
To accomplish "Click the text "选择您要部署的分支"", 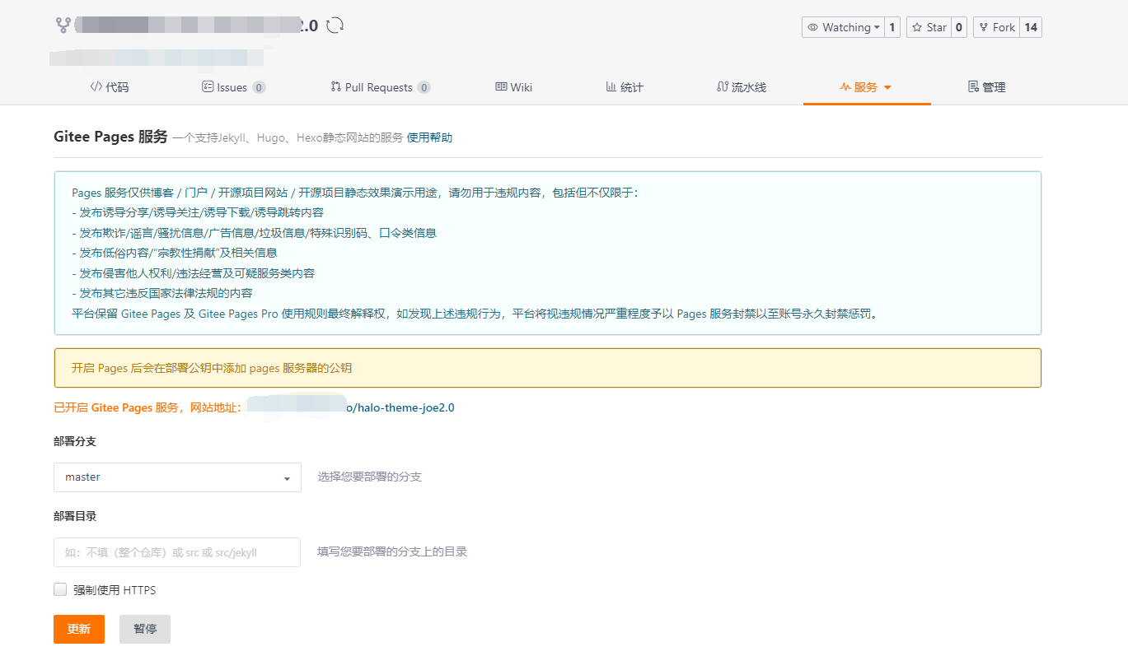I will point(370,477).
